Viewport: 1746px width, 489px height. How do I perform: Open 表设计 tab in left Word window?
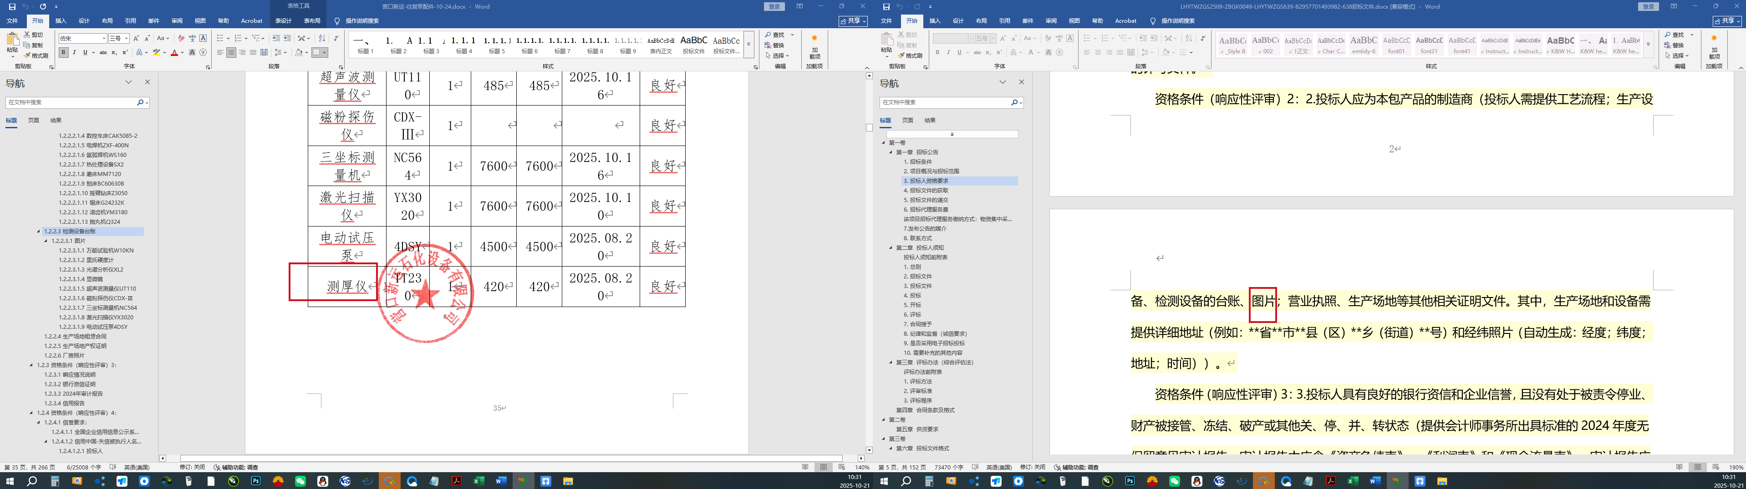[x=283, y=21]
